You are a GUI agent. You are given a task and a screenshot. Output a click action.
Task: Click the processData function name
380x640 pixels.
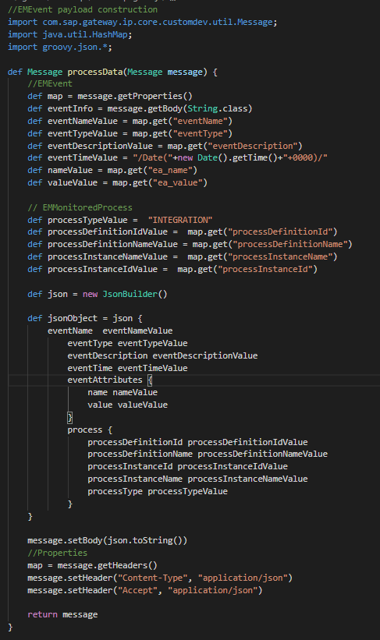click(94, 72)
